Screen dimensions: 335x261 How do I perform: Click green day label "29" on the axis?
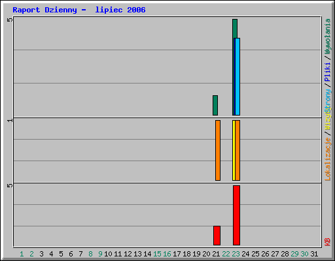(294, 254)
